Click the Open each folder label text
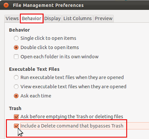 tap(60, 57)
